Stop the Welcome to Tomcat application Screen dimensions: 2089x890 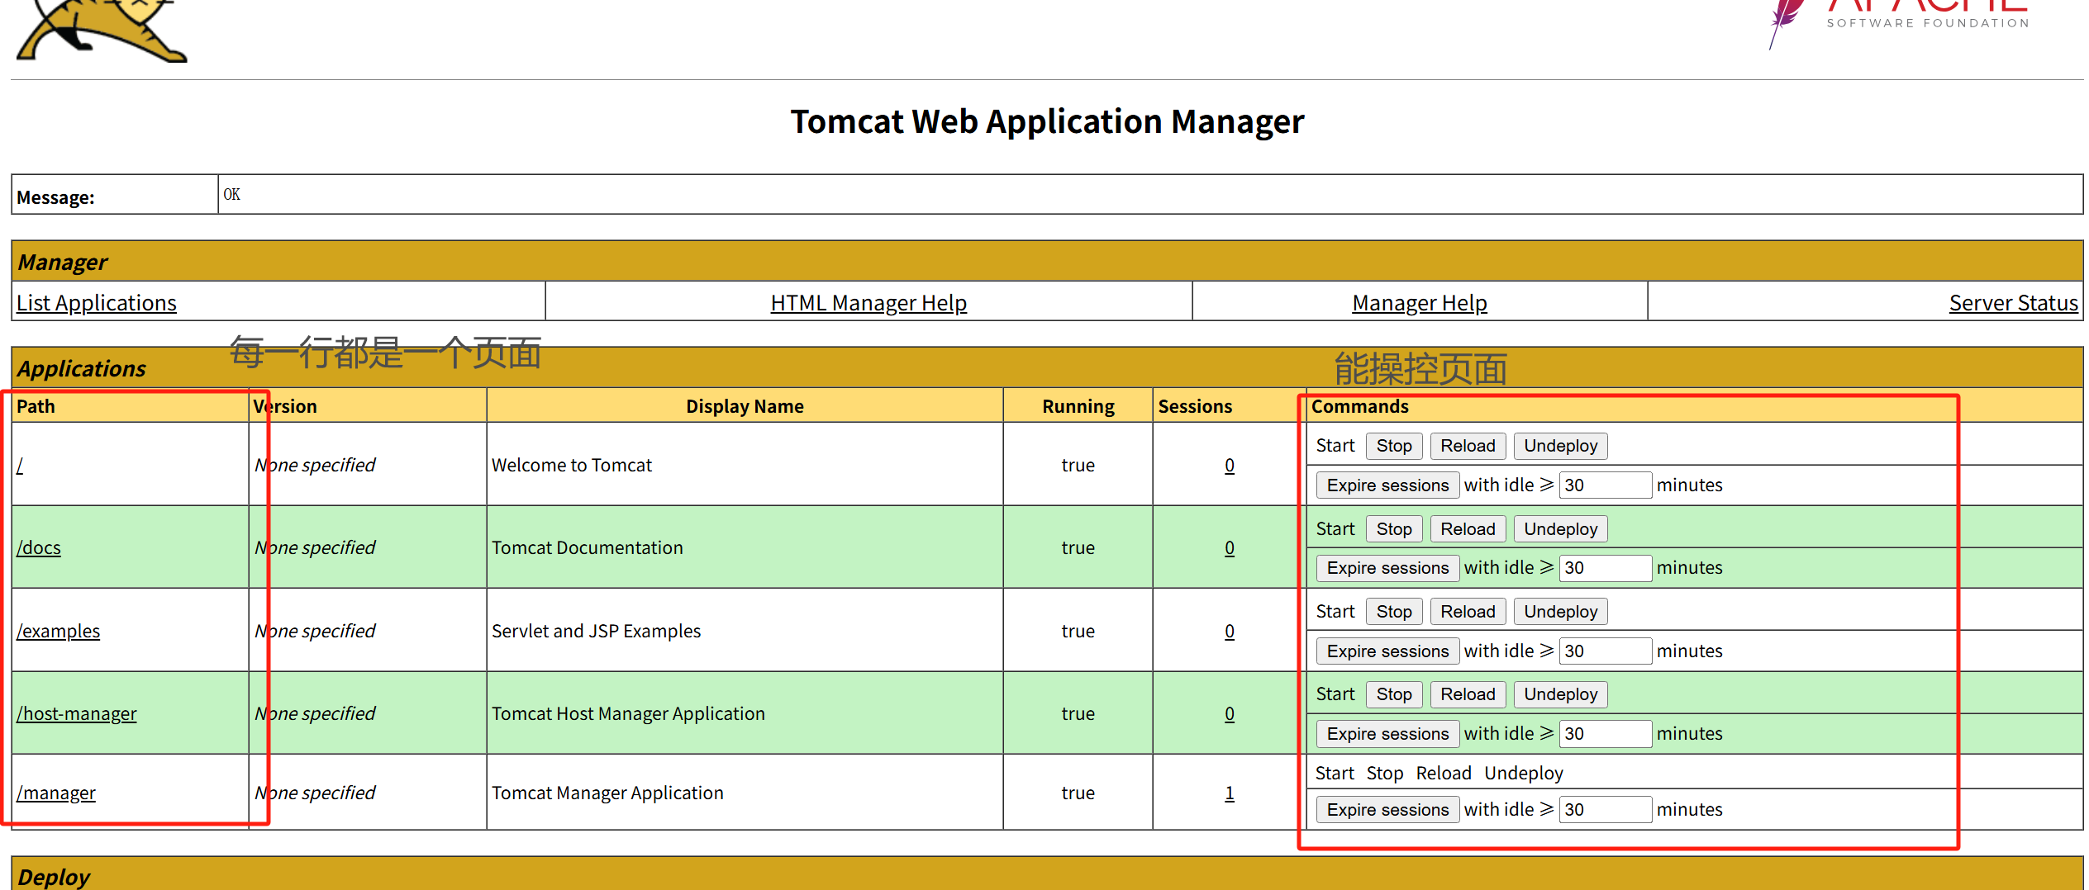click(1394, 446)
